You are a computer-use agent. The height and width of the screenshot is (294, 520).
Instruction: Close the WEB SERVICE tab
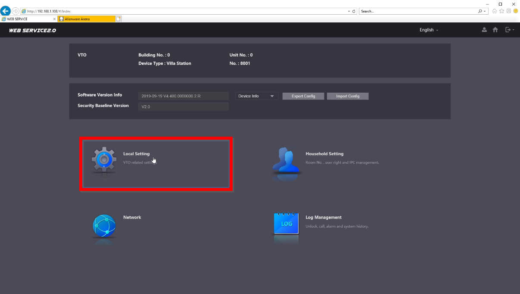click(x=54, y=19)
